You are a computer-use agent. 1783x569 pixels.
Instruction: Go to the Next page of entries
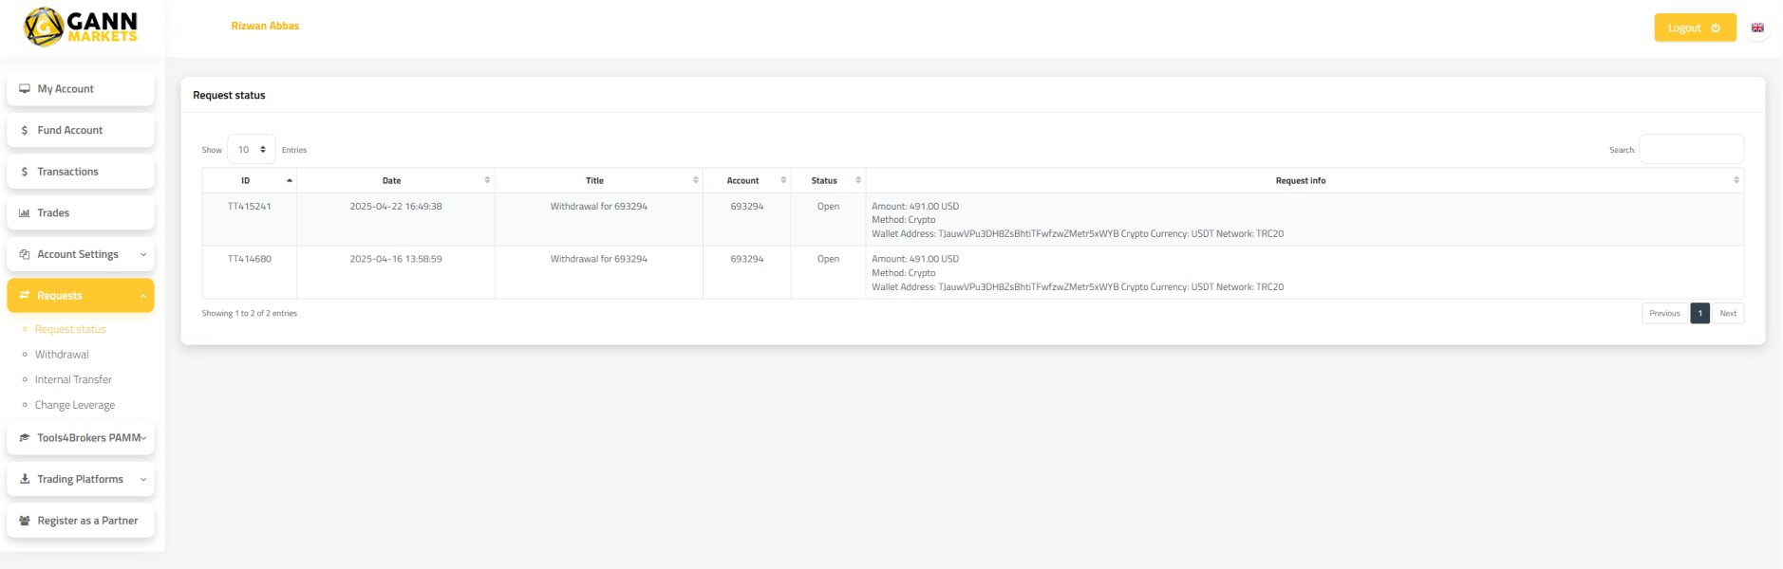pos(1728,313)
